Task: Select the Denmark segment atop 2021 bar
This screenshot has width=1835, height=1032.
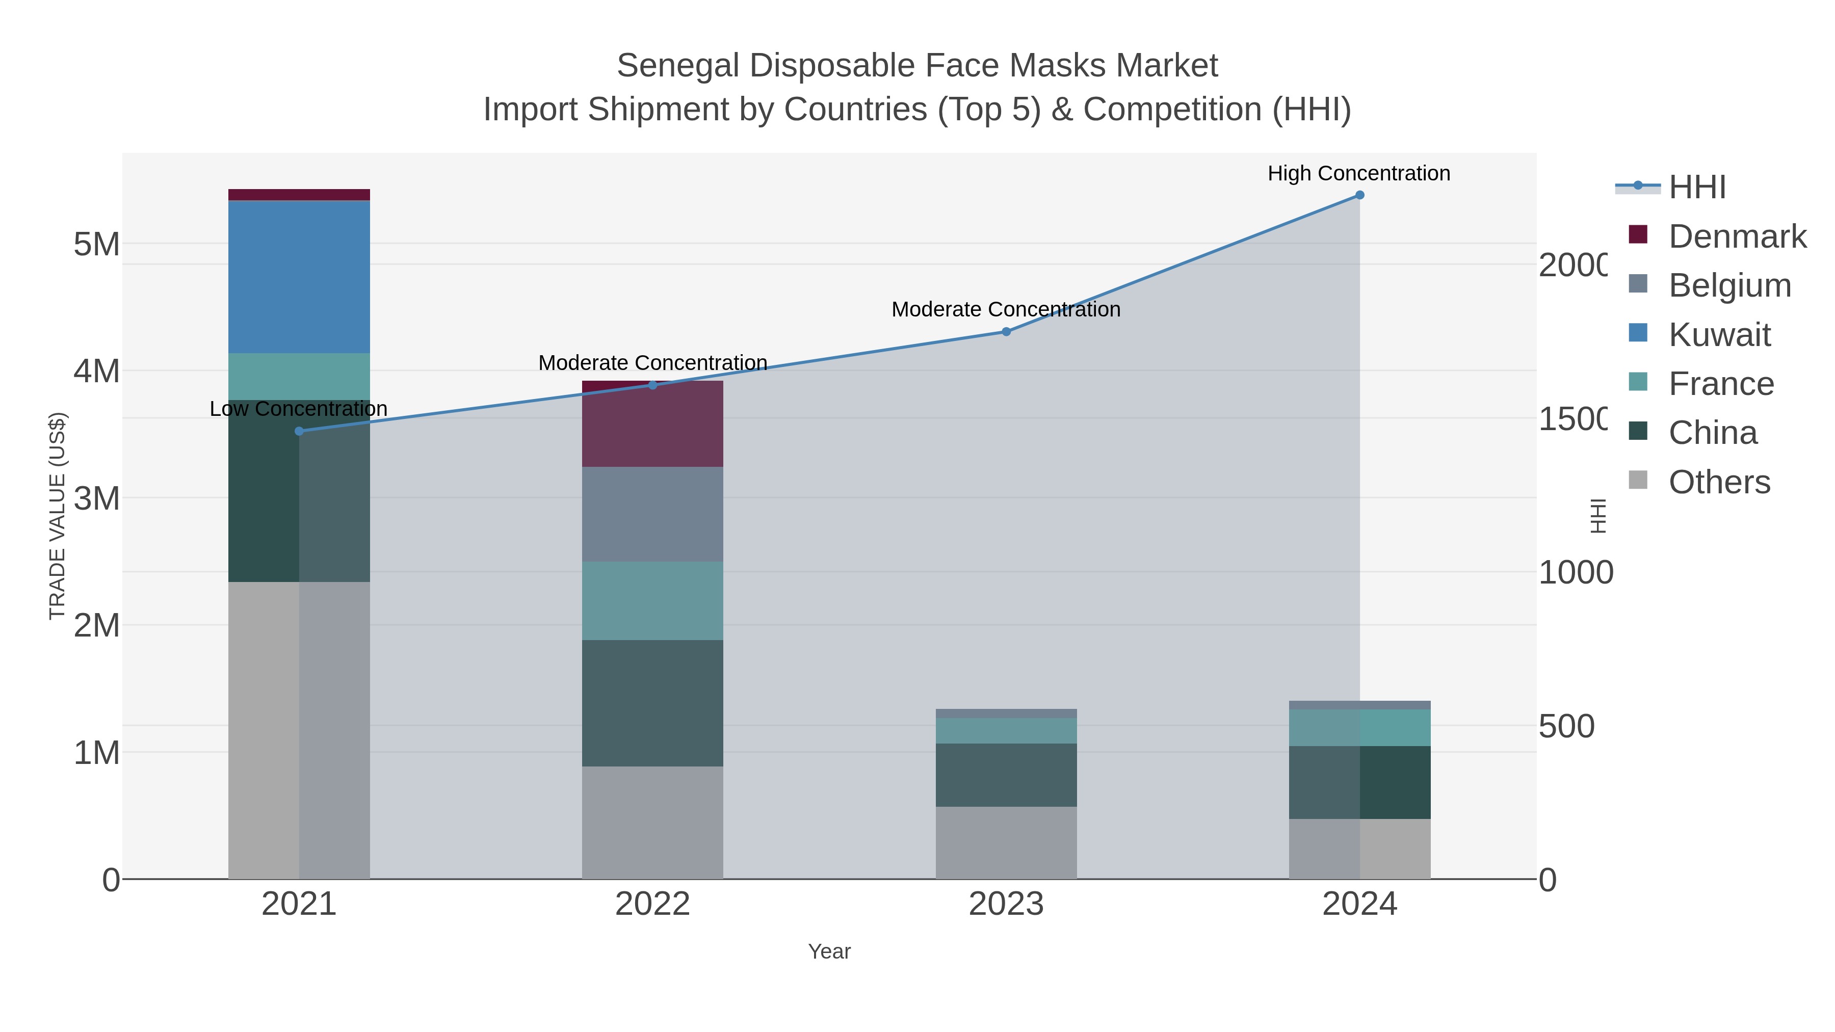Action: pos(299,195)
